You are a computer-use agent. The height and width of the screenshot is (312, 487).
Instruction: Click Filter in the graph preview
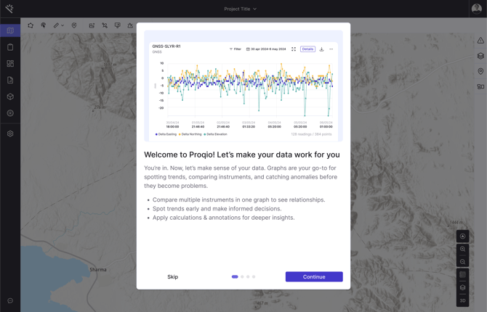point(235,49)
